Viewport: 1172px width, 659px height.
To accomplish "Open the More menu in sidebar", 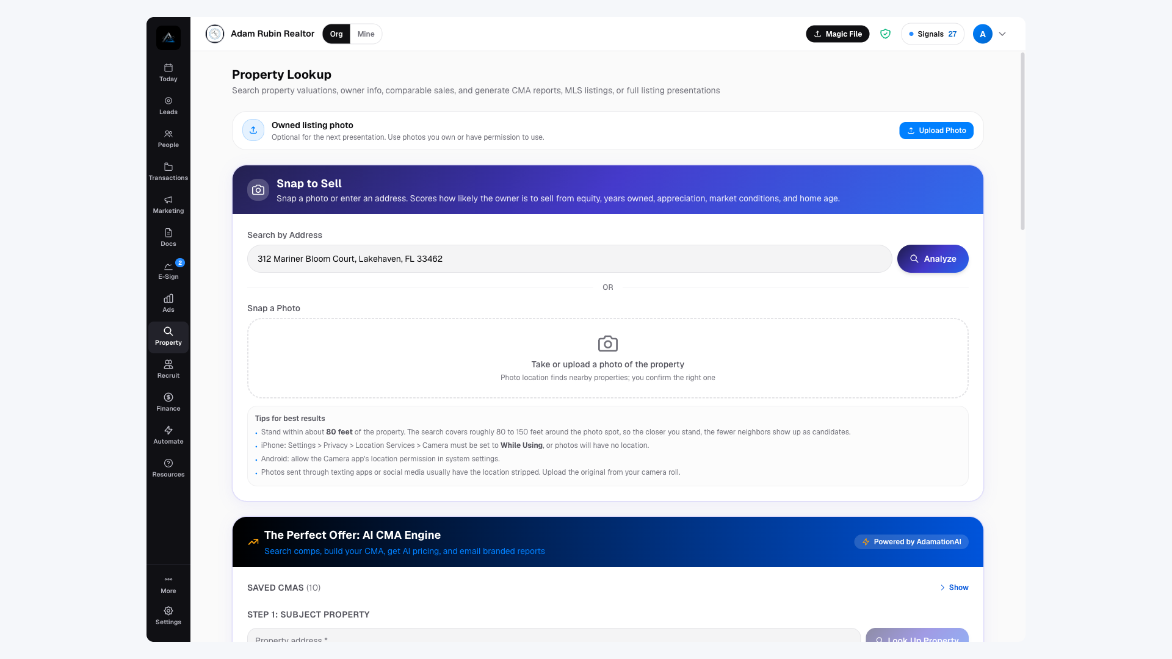I will [168, 585].
